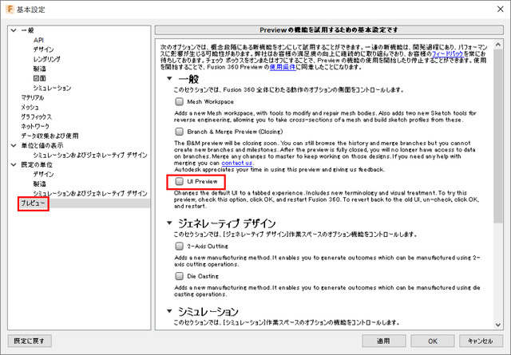This screenshot has width=511, height=355.
Task: Enable the Mesh Workspace checkbox
Action: click(x=179, y=101)
